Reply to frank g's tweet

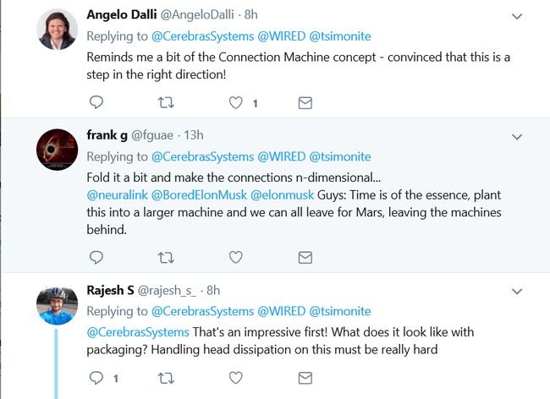tap(96, 258)
